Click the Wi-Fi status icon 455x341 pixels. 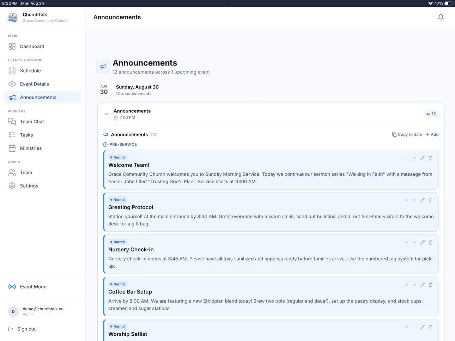pyautogui.click(x=430, y=3)
